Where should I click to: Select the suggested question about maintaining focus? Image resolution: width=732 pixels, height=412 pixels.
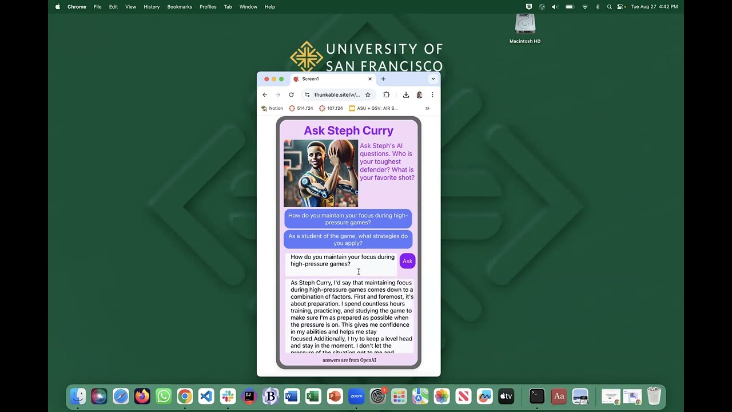pyautogui.click(x=348, y=219)
